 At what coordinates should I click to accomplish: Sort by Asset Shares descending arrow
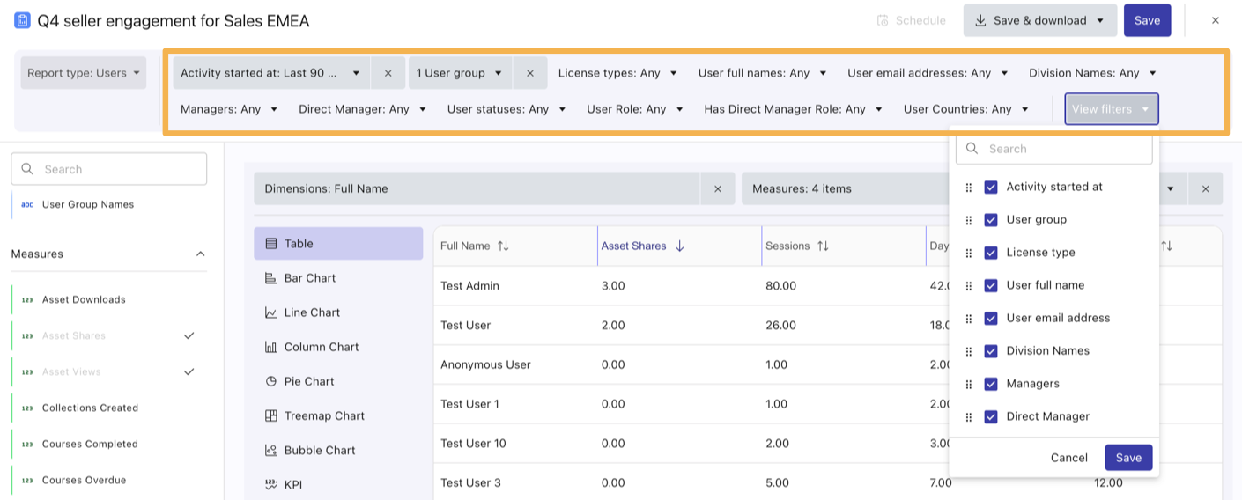(679, 246)
